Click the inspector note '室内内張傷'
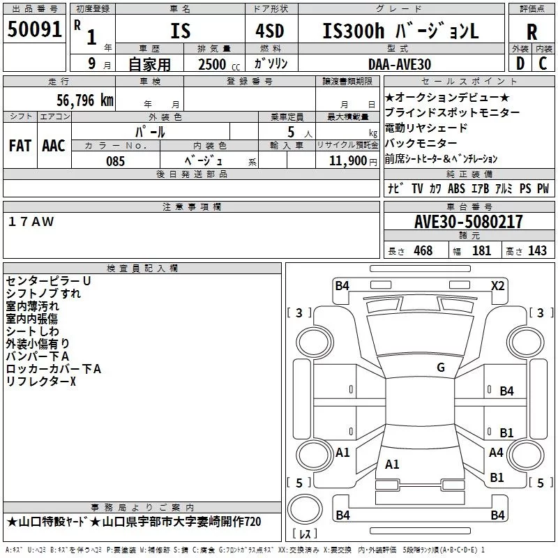The image size is (558, 558). click(x=31, y=319)
